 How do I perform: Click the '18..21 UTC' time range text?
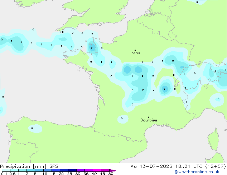[189, 166]
